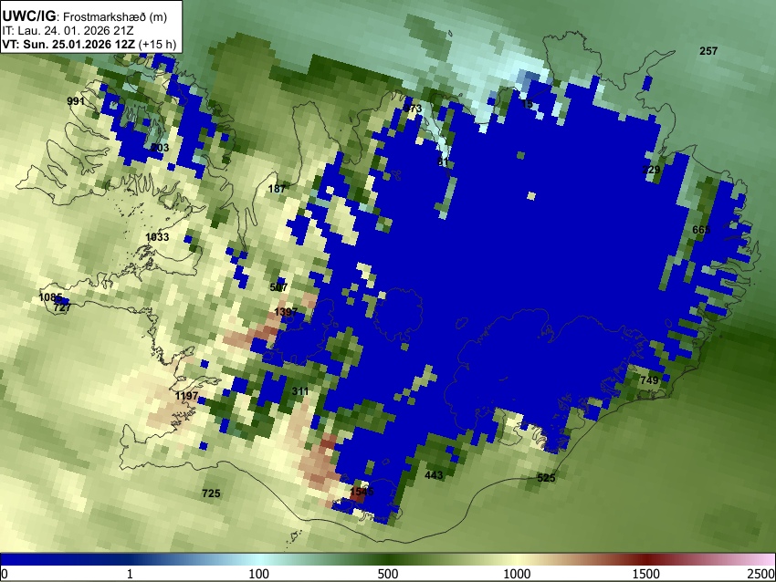Click the map value label 727
Viewport: 776px width, 582px height.
click(x=62, y=307)
